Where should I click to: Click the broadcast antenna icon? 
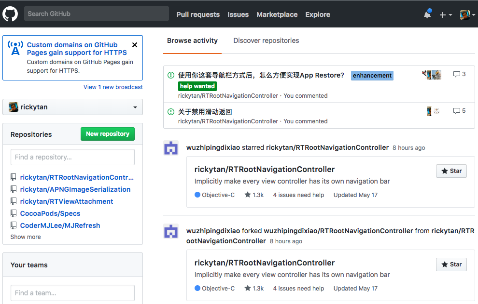tap(15, 48)
